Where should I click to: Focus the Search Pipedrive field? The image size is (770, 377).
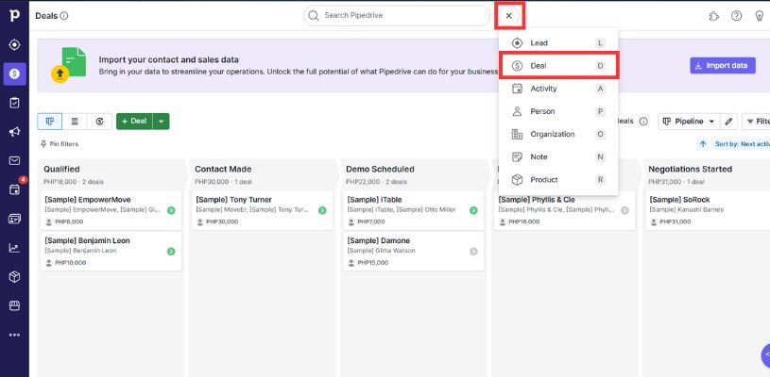[x=396, y=16]
